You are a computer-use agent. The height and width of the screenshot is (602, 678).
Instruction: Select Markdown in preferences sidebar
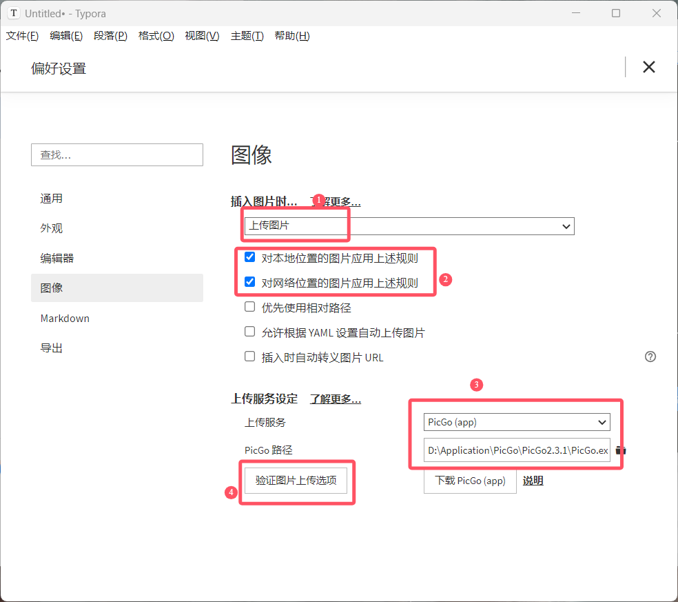point(116,318)
